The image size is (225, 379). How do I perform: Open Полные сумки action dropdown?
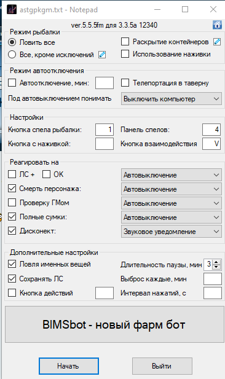click(x=172, y=217)
